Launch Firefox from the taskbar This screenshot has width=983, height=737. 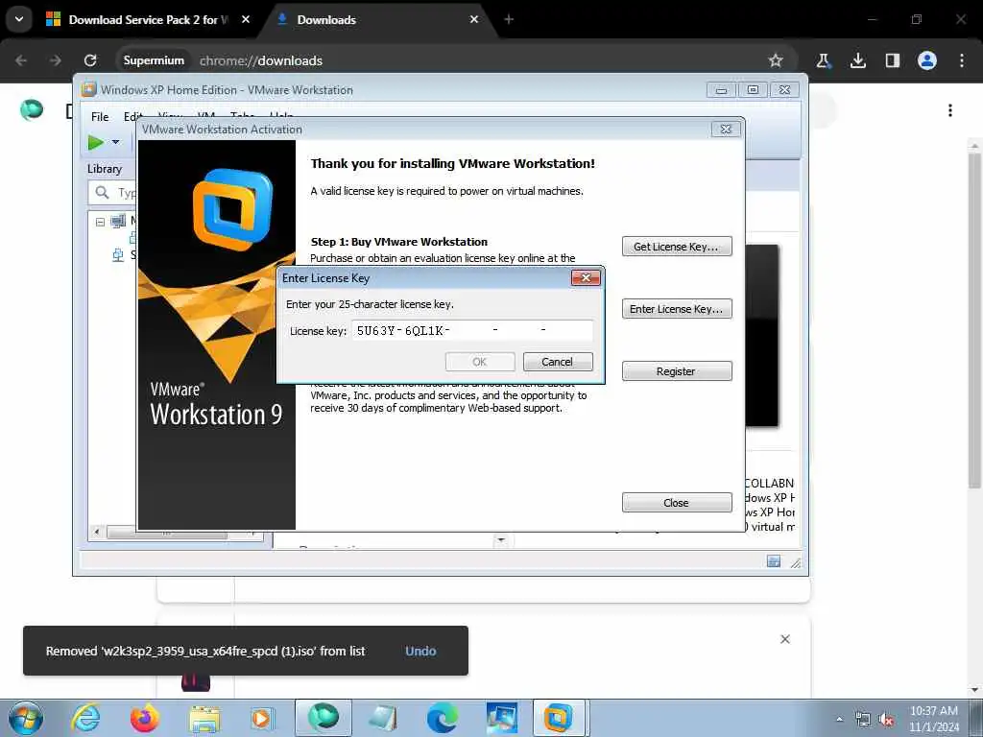click(144, 718)
